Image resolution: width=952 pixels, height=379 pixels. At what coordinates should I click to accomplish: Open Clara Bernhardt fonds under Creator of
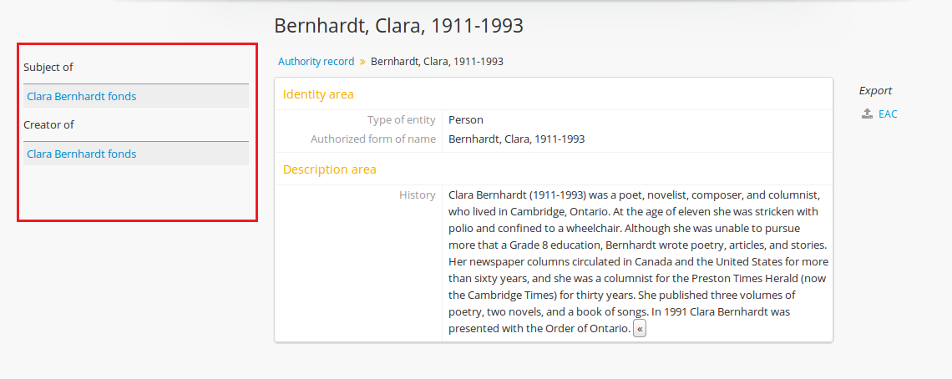click(x=81, y=154)
